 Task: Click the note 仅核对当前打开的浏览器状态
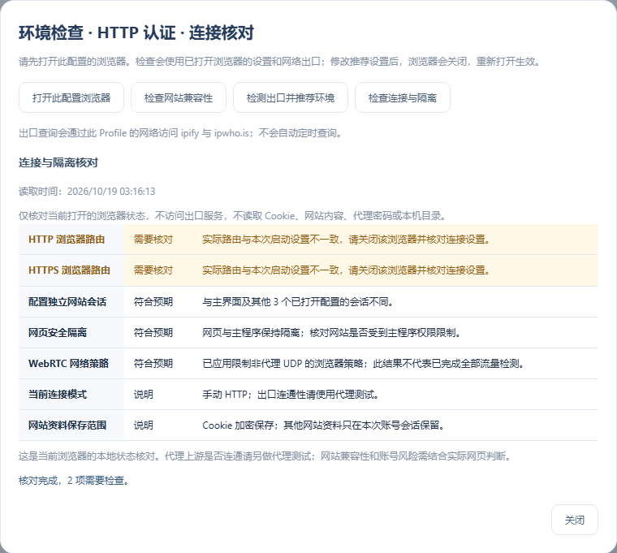click(x=232, y=216)
